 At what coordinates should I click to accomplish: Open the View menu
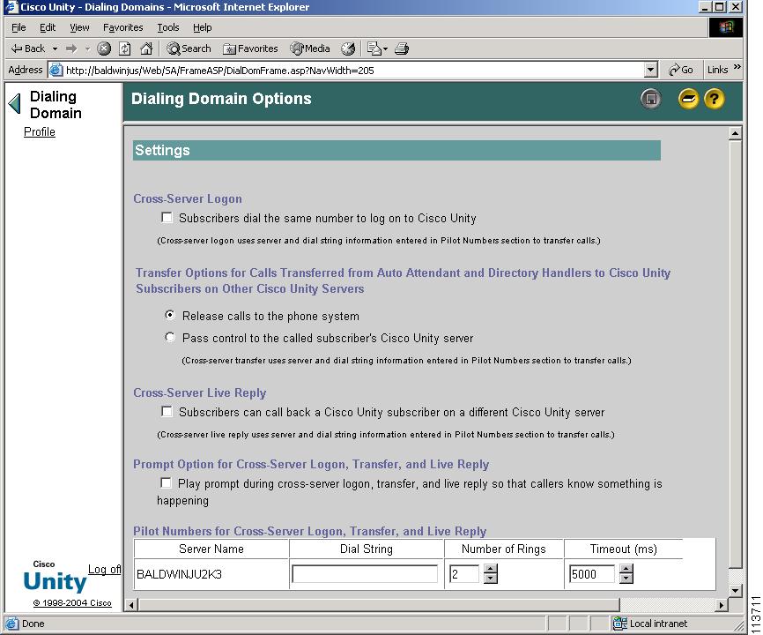(x=79, y=27)
